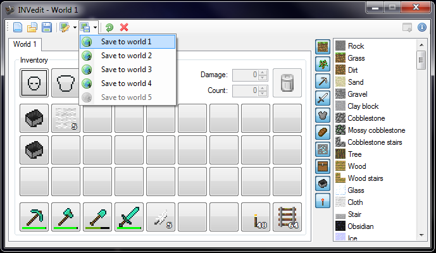The height and width of the screenshot is (253, 436).
Task: Select Grass in the item list
Action: [356, 58]
